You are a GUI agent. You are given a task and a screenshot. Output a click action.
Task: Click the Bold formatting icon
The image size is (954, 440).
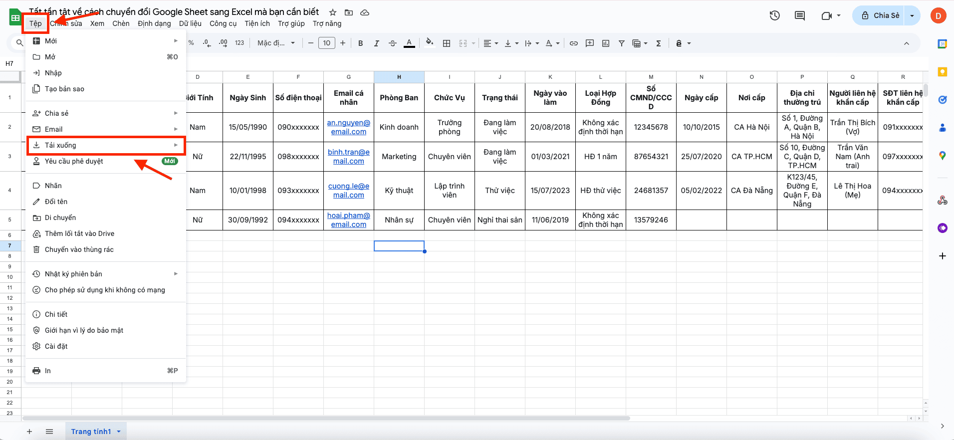point(360,43)
